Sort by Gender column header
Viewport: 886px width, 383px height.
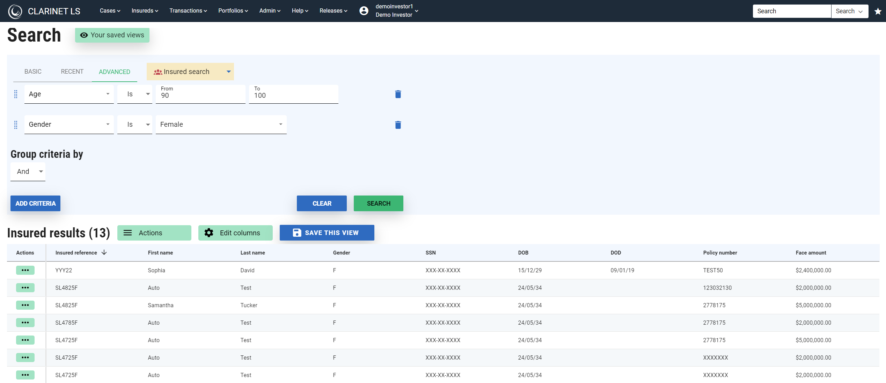coord(341,253)
